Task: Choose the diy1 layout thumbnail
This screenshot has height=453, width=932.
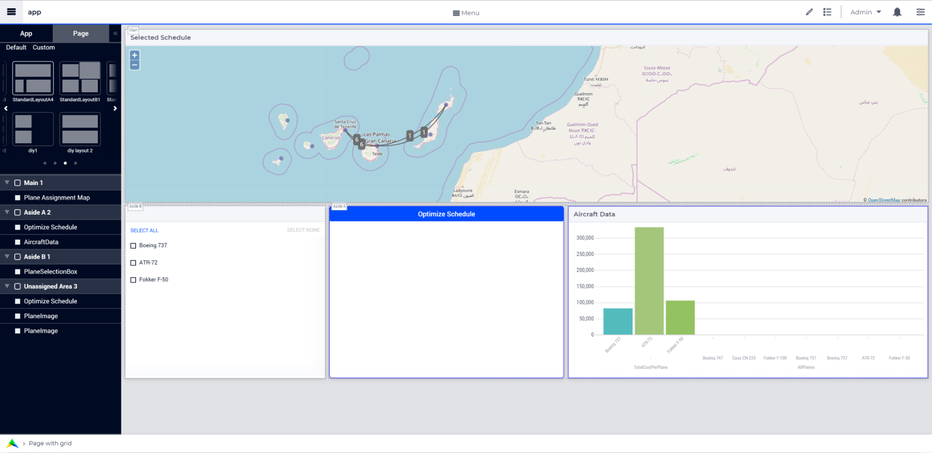Action: [x=33, y=129]
